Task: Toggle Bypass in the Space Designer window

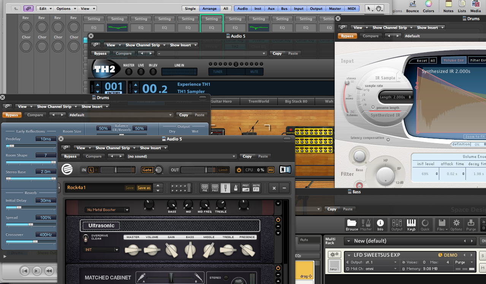Action: (x=347, y=36)
